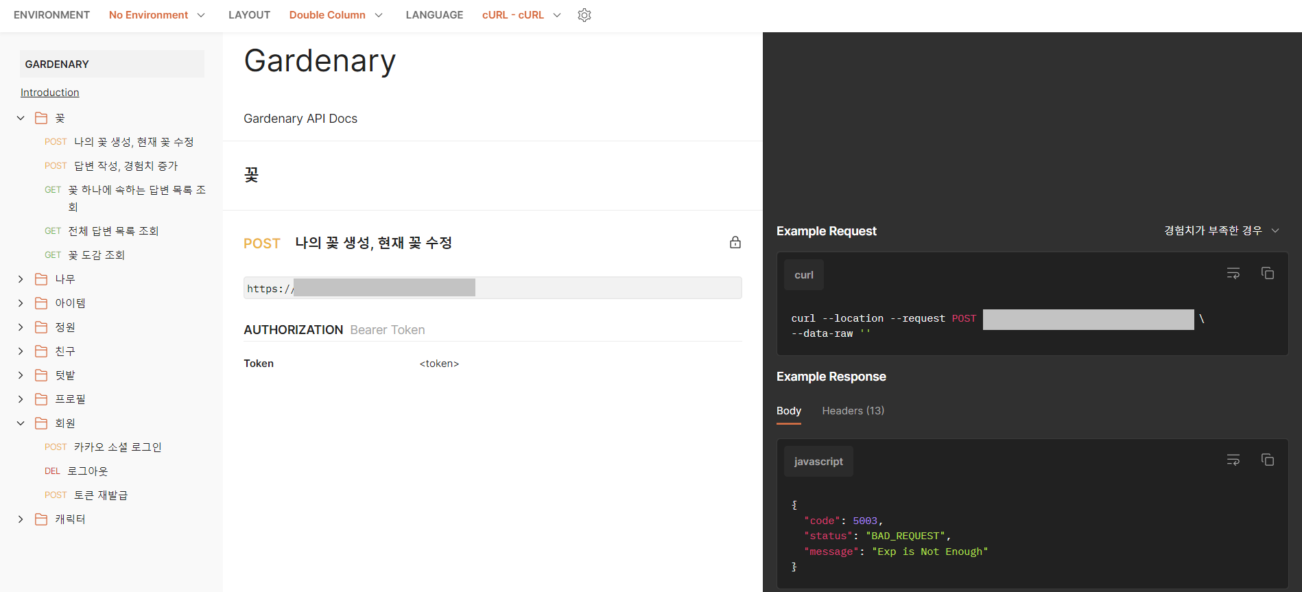Image resolution: width=1302 pixels, height=592 pixels.
Task: Open GET 전체 답변 목록 조회
Action: click(x=102, y=231)
